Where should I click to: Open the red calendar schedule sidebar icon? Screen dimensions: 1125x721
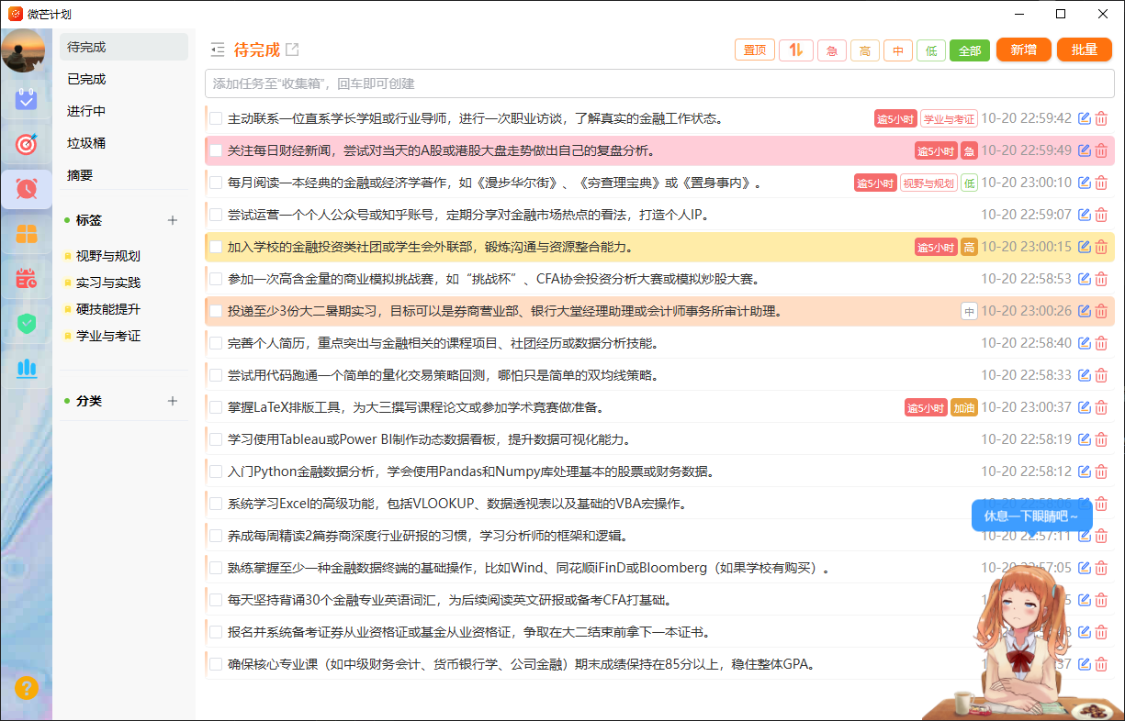(26, 279)
